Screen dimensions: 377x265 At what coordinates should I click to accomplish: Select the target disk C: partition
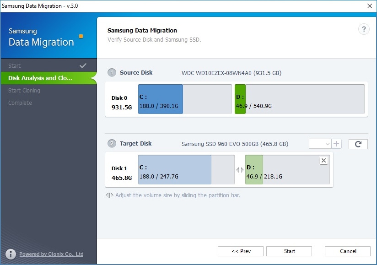pos(186,169)
